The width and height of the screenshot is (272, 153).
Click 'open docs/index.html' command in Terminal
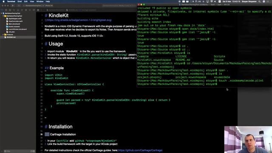198,29
